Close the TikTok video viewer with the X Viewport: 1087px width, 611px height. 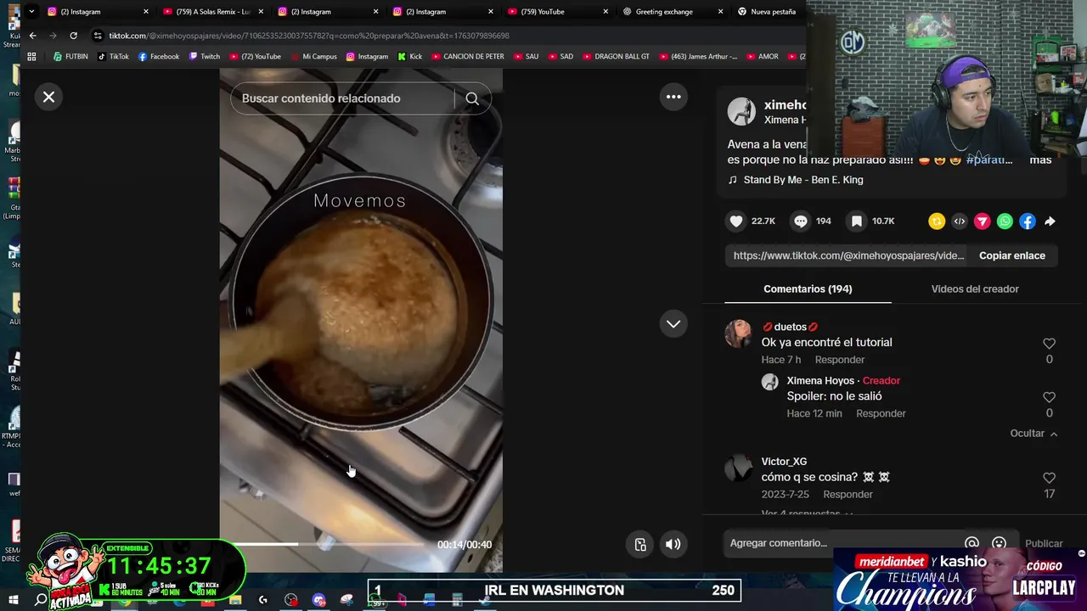48,97
